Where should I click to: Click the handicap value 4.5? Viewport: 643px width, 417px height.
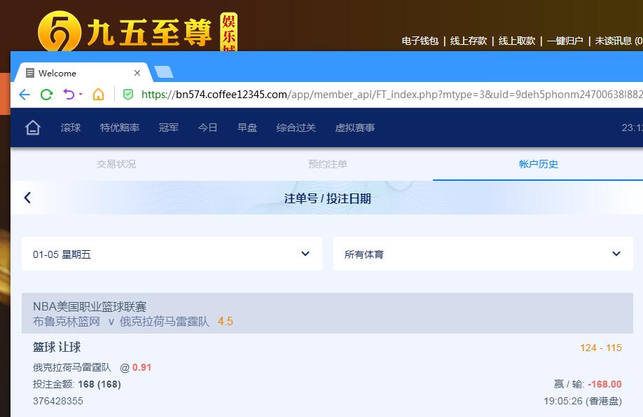click(226, 322)
